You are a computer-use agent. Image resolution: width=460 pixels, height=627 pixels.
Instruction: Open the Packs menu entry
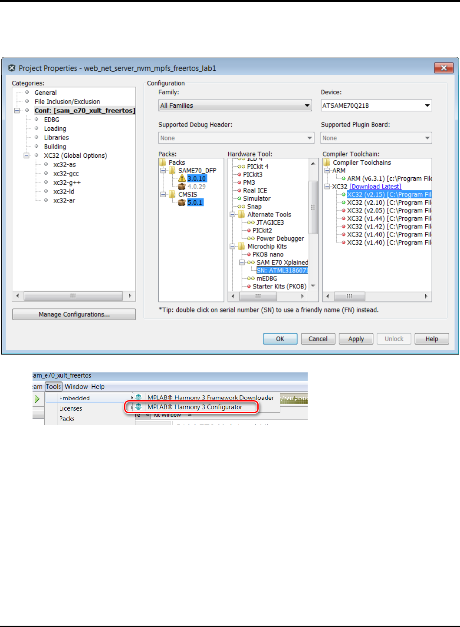coord(67,419)
